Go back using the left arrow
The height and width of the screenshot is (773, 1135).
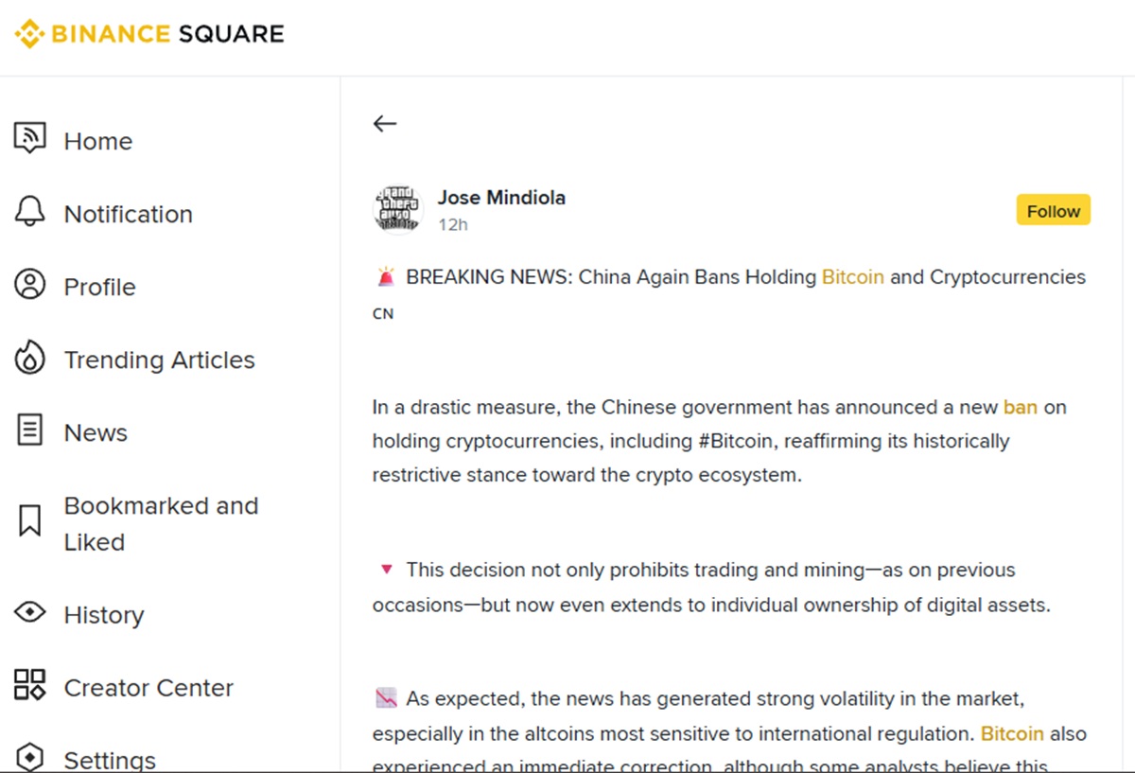(384, 123)
